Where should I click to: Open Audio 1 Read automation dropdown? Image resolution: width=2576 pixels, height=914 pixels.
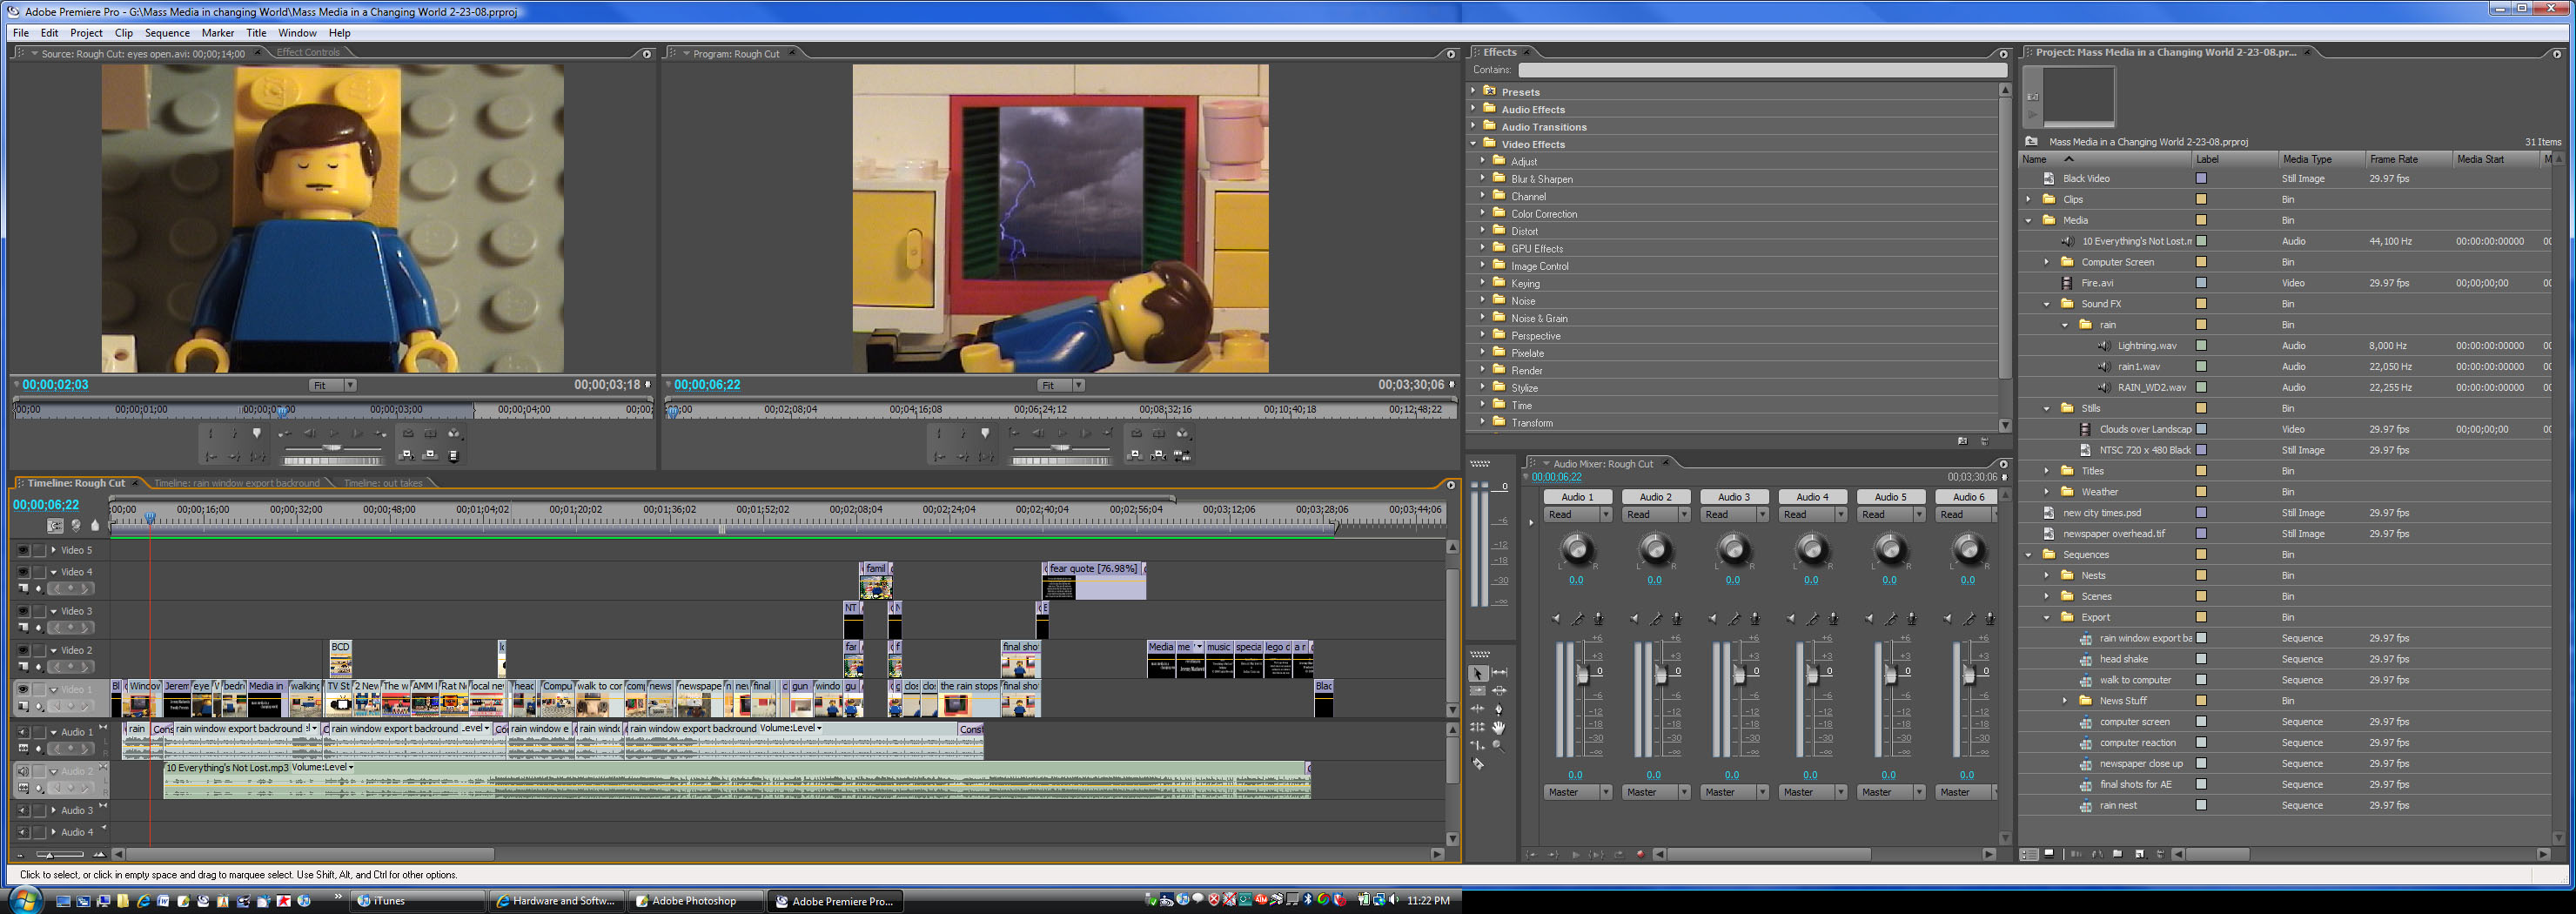tap(1577, 514)
